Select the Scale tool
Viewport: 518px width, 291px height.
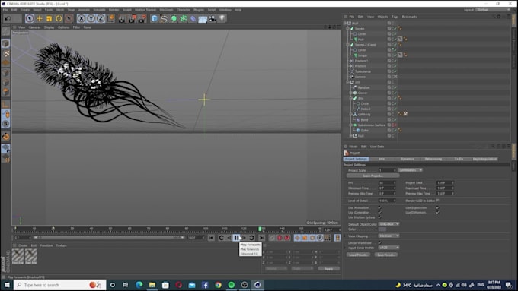[x=49, y=19]
